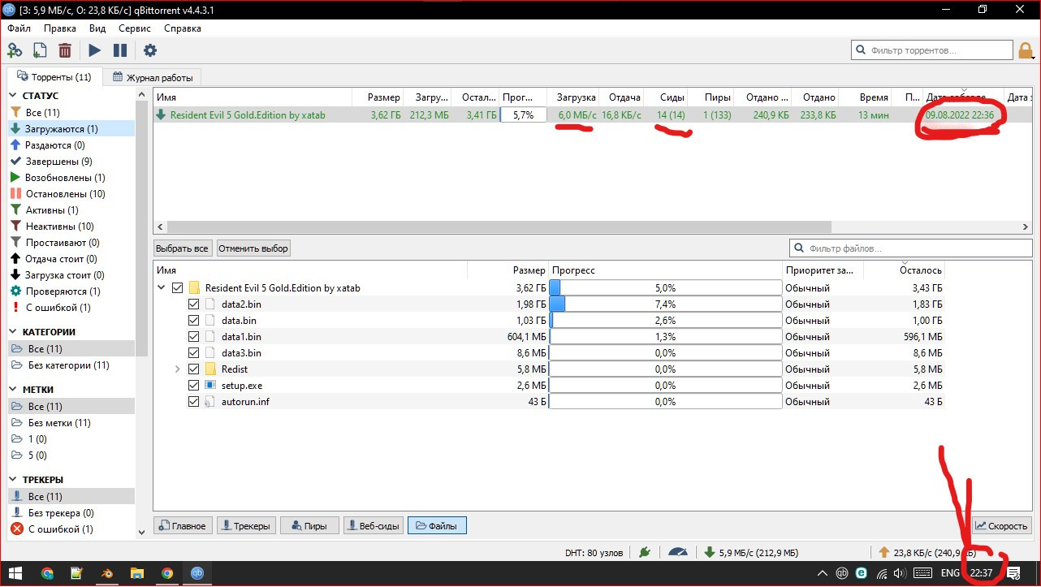Click the download speed 5,9 МБ/с indicator
The image size is (1041, 587).
751,553
